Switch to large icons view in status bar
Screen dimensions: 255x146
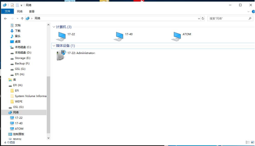252,142
